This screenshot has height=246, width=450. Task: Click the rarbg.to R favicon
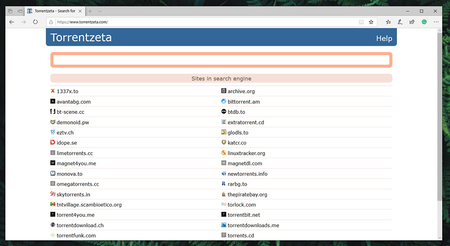click(224, 184)
